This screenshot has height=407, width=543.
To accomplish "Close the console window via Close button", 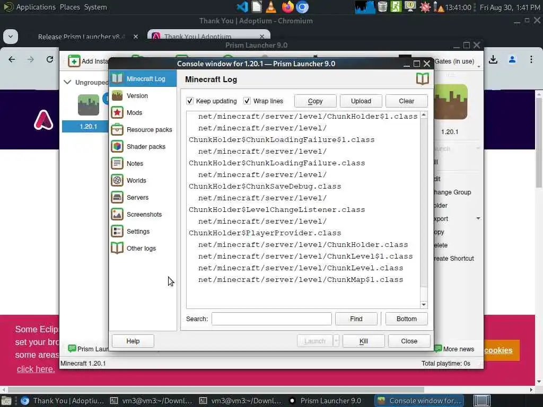I will [x=409, y=341].
